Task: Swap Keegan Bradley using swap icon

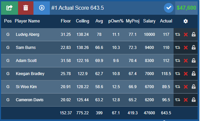Action: coord(178,74)
